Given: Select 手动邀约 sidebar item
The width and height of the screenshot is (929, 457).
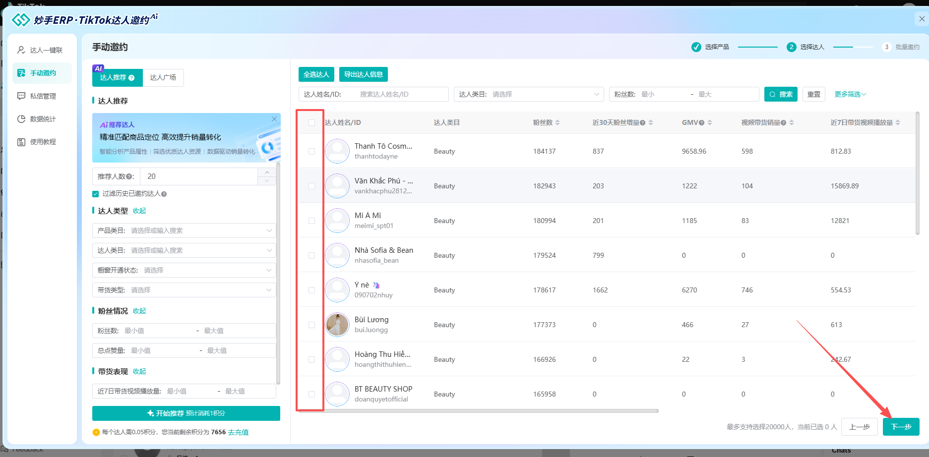Looking at the screenshot, I should [42, 73].
